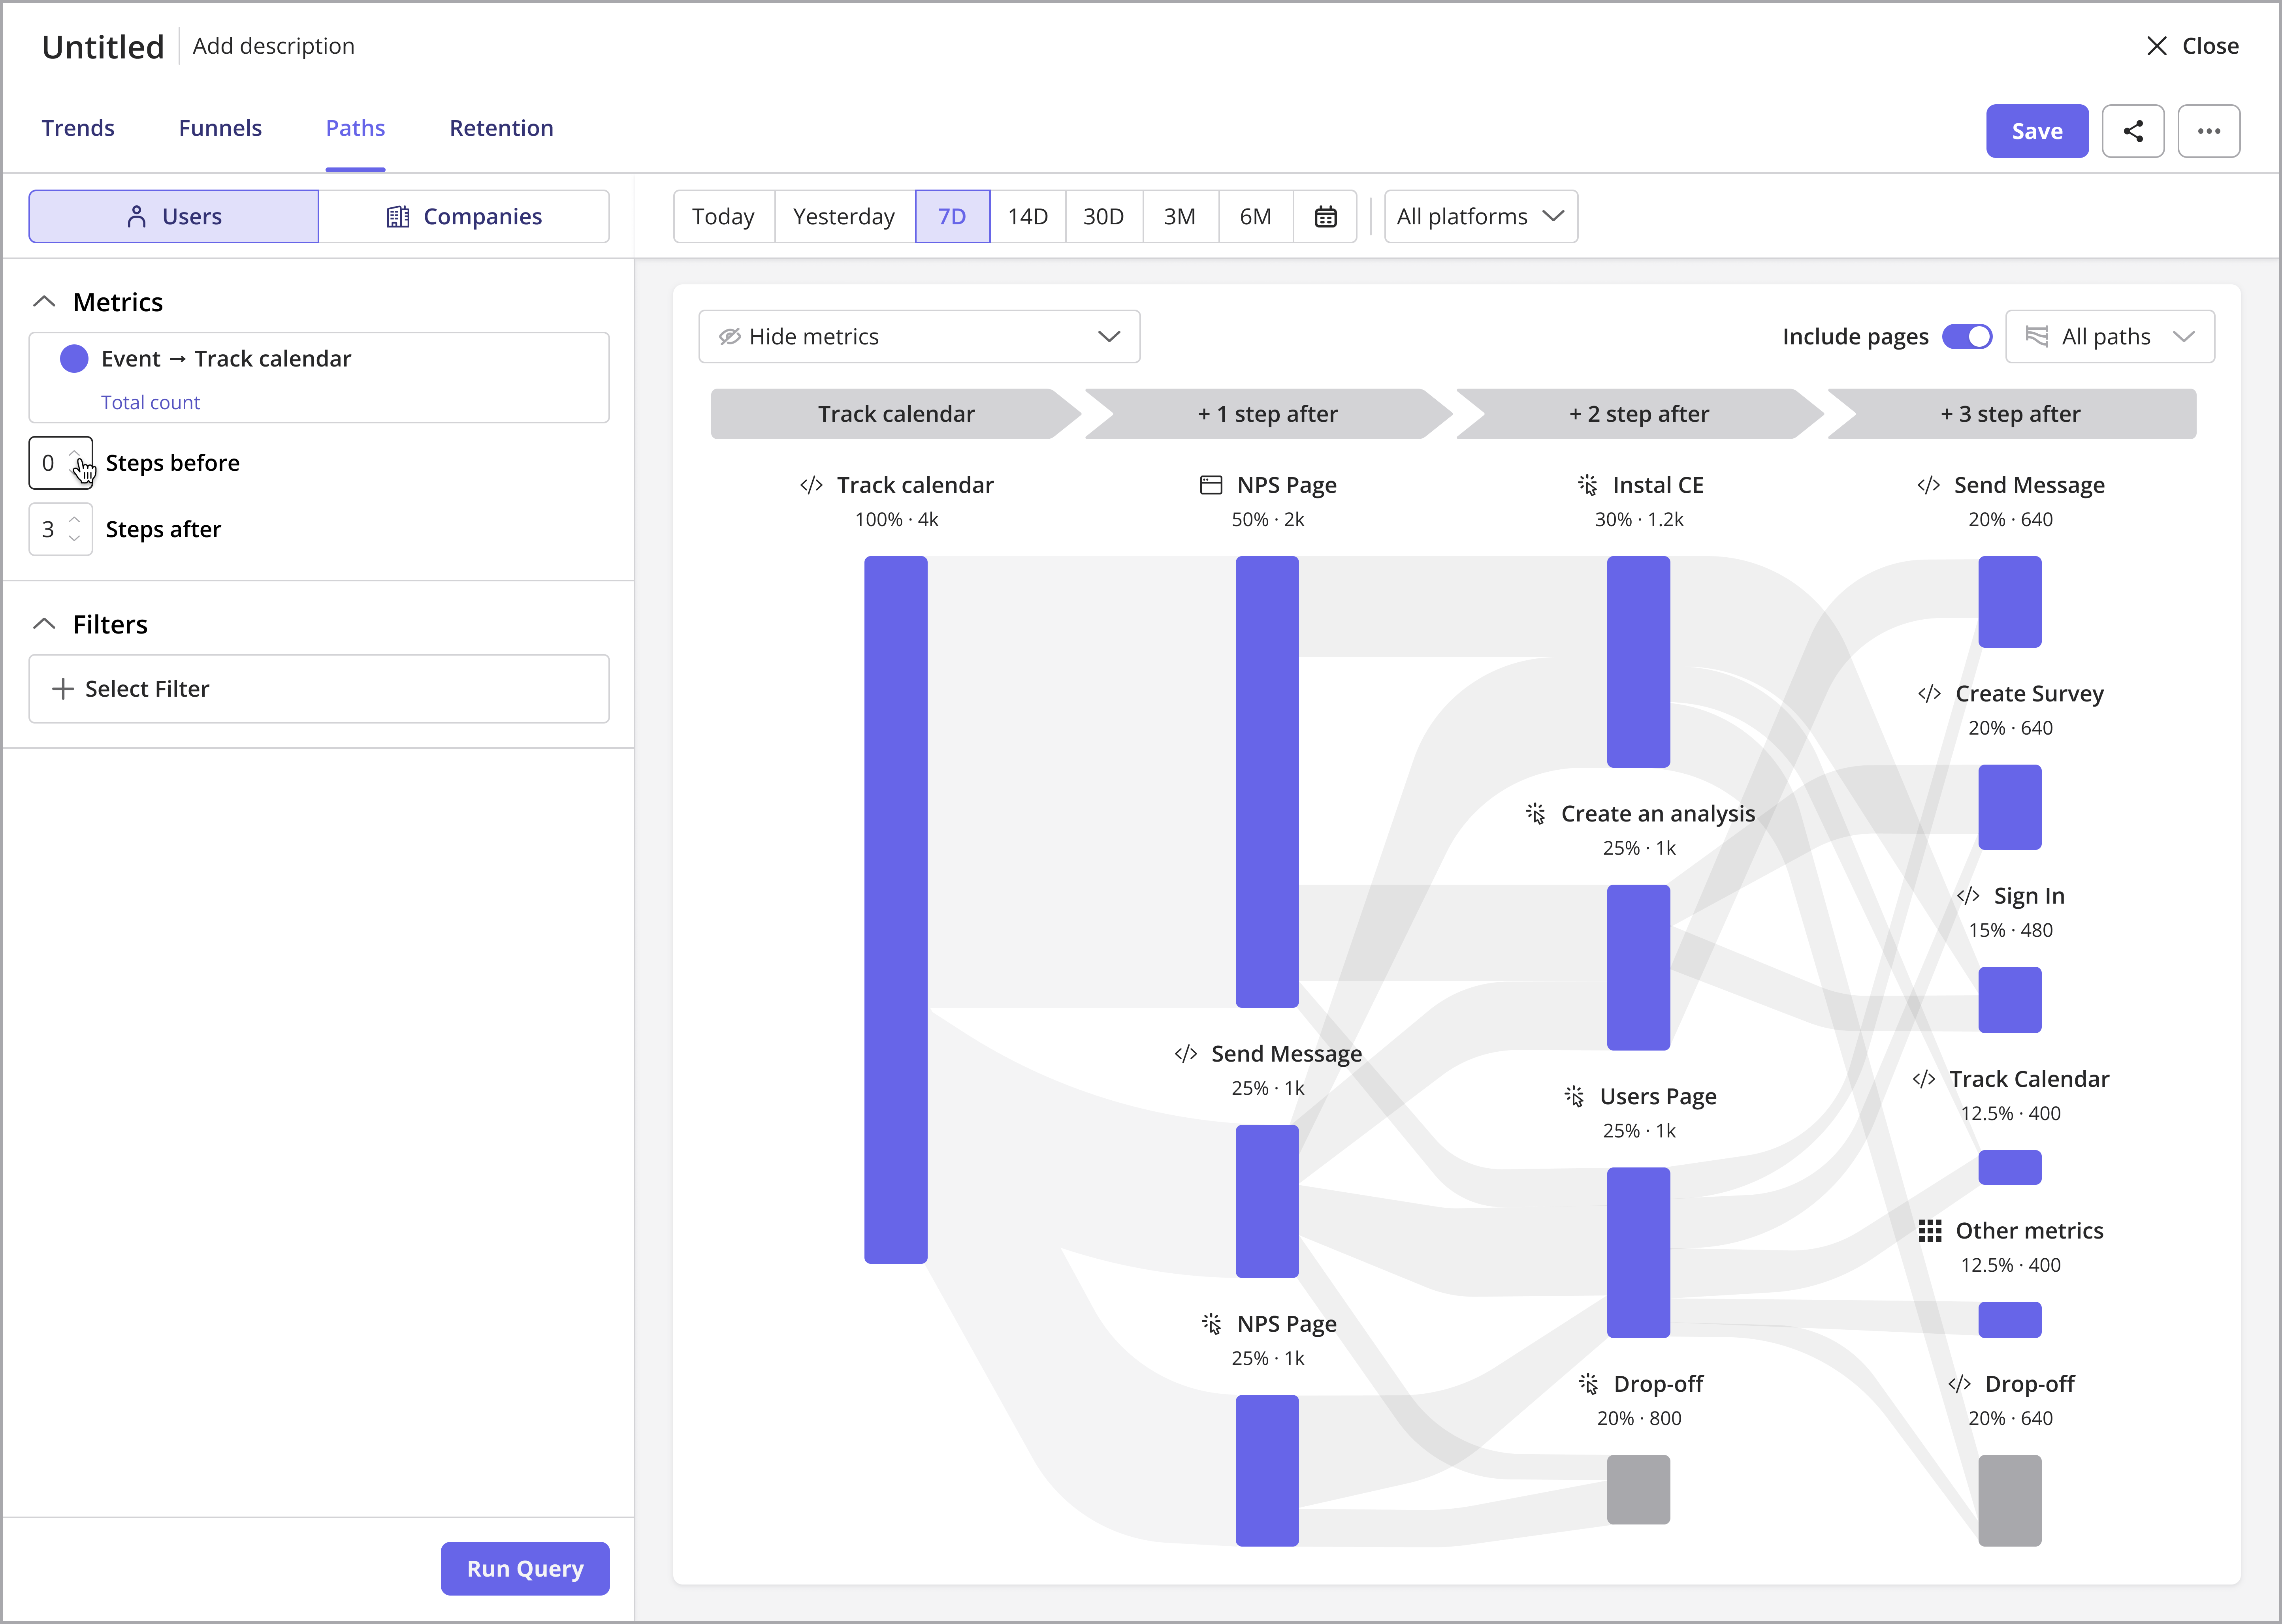Click the code icon beside Drop-off 20% · 640

pos(1960,1384)
